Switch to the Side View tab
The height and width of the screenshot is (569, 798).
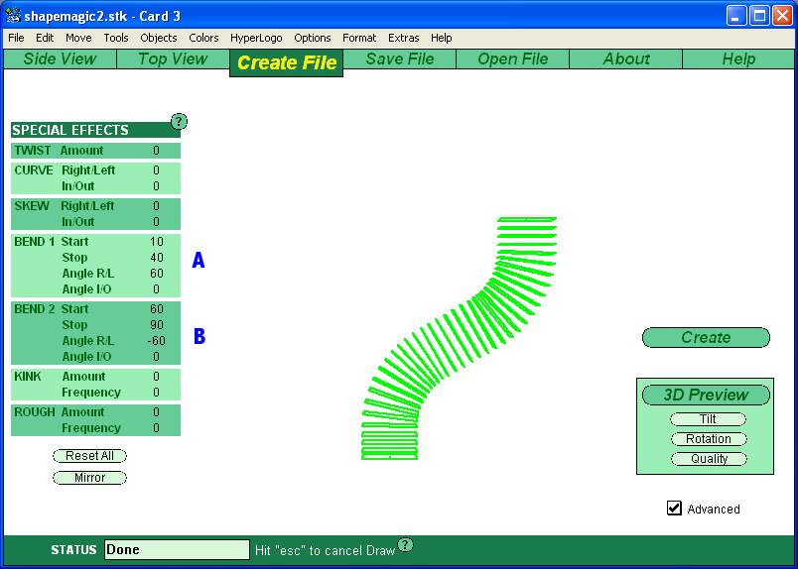(x=60, y=59)
